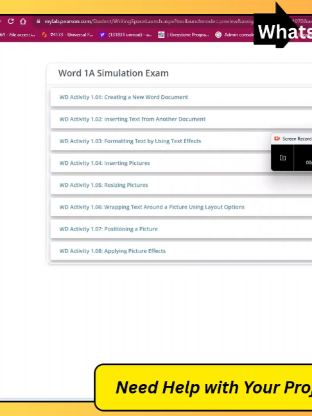Click the Yahoo mail bookmark icon

click(102, 35)
